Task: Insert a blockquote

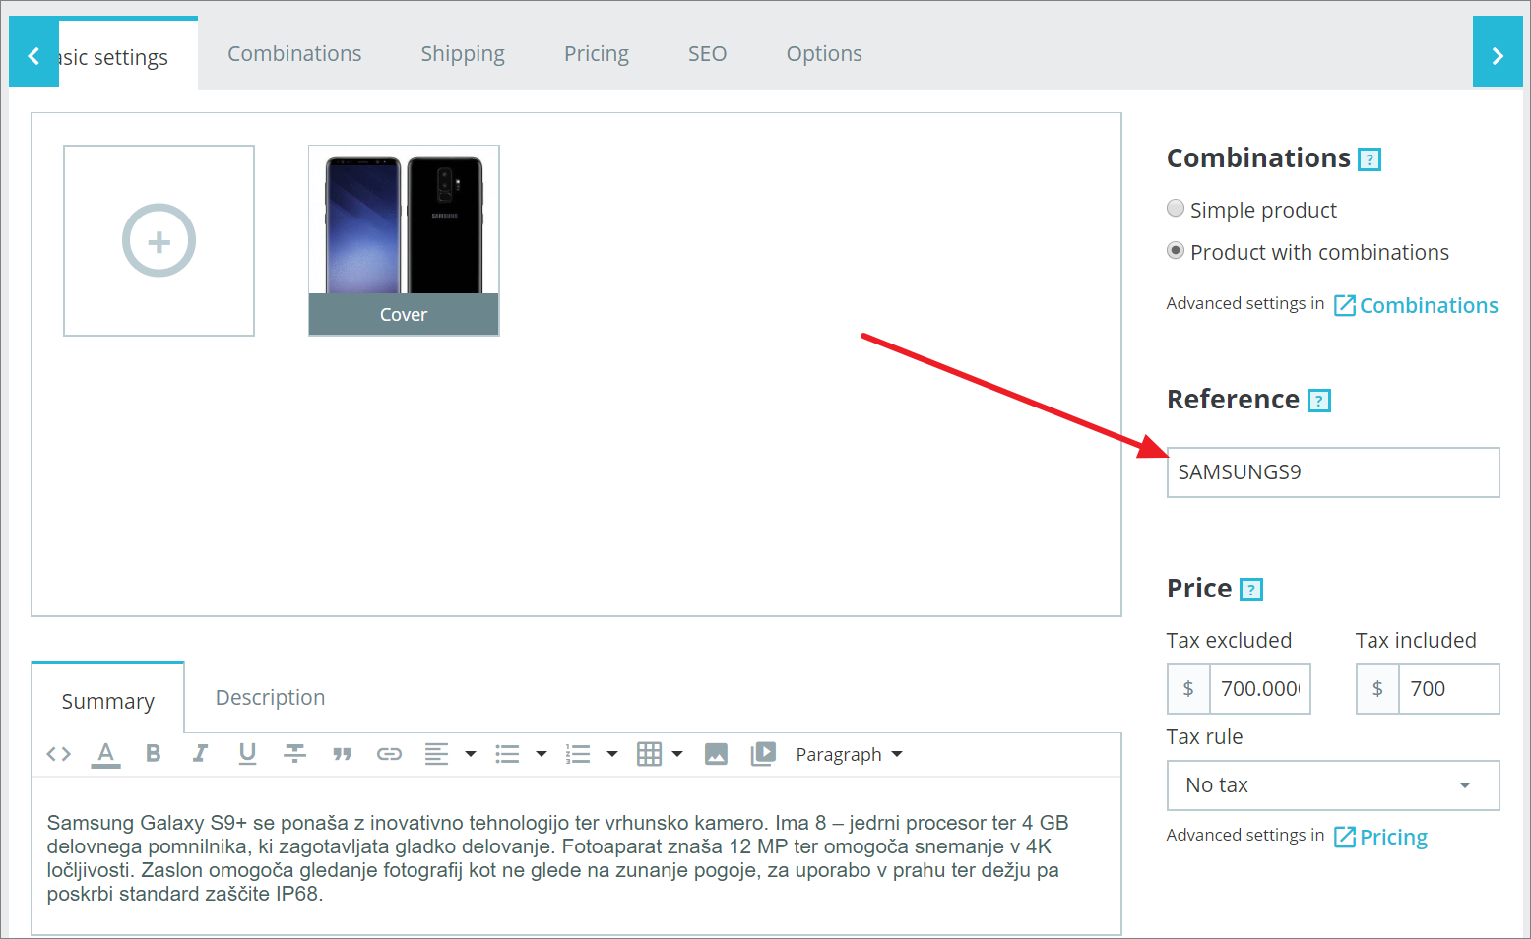Action: pyautogui.click(x=342, y=754)
